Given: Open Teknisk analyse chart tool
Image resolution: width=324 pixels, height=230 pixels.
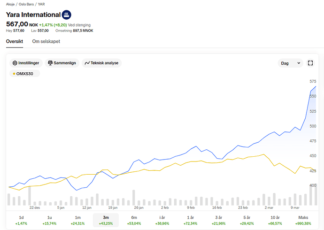Looking at the screenshot, I should (x=101, y=63).
